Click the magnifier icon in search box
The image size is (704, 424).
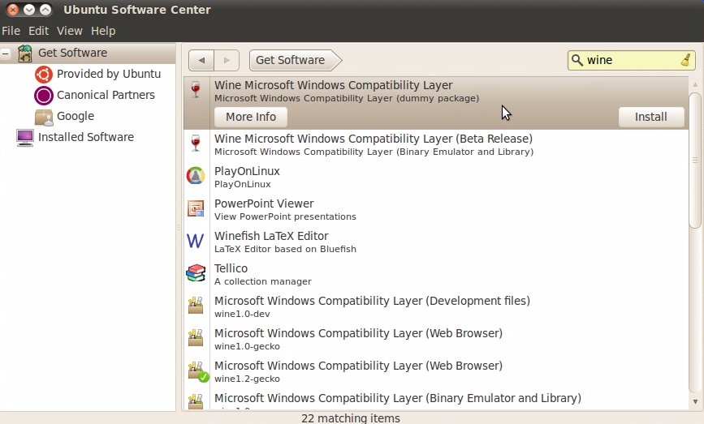[x=577, y=60]
